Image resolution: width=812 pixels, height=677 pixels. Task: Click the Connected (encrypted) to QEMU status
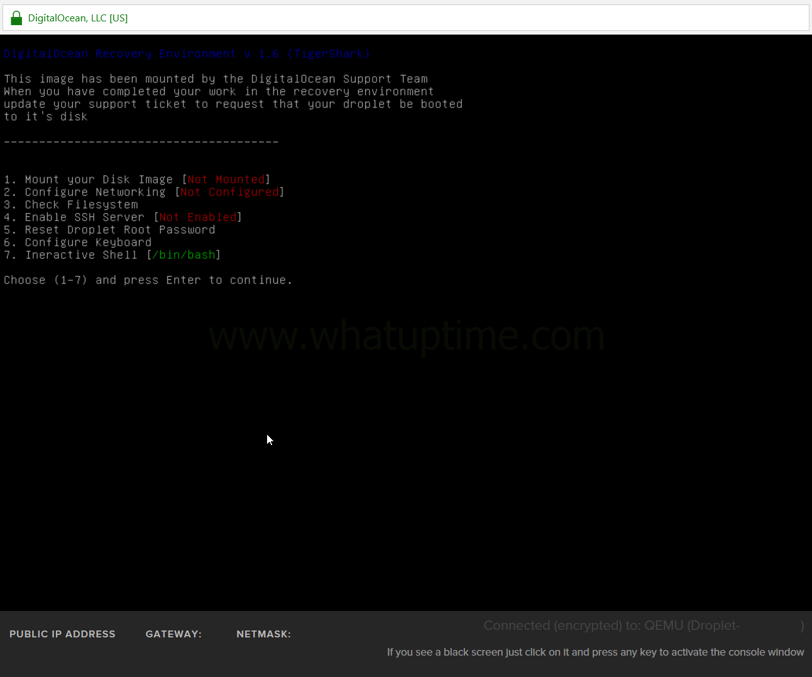[x=611, y=625]
